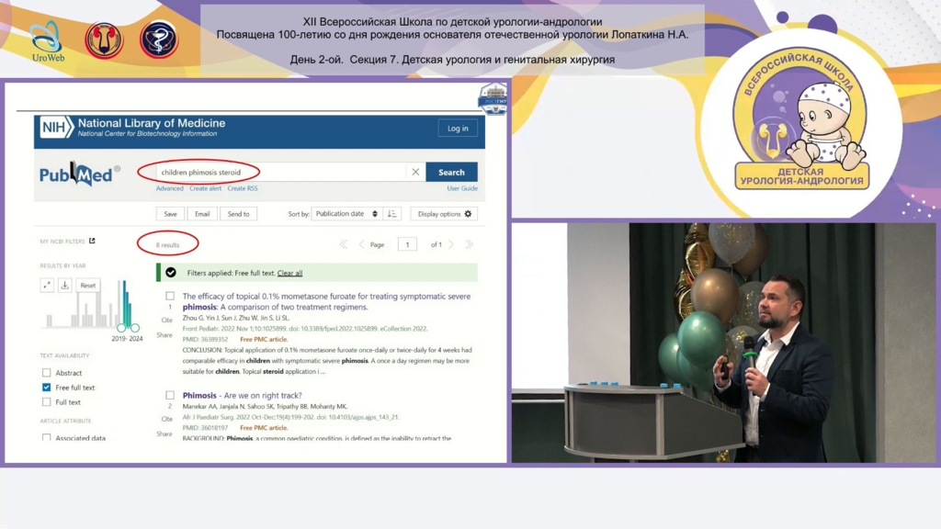Open the Advanced search link
The width and height of the screenshot is (941, 529).
(169, 188)
